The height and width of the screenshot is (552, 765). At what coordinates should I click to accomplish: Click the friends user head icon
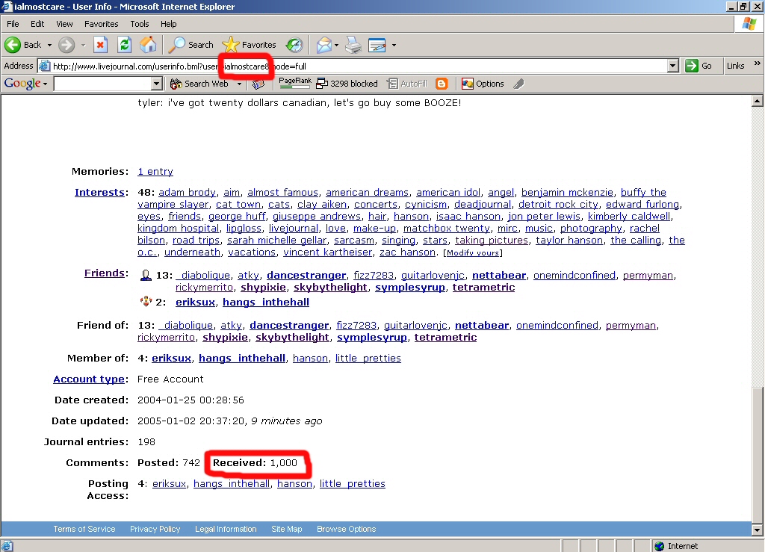pyautogui.click(x=146, y=275)
